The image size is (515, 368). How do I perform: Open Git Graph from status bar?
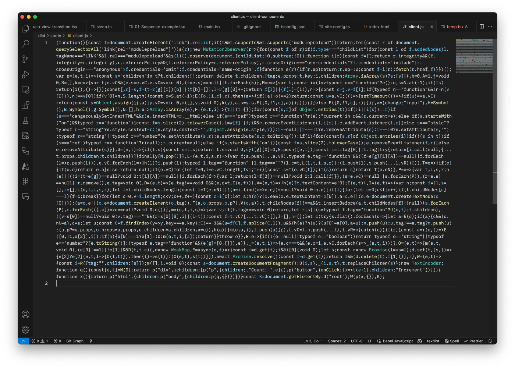point(75,341)
